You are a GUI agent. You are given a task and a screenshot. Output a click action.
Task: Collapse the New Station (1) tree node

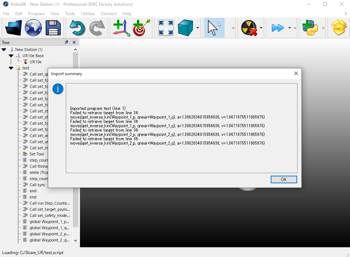point(4,50)
